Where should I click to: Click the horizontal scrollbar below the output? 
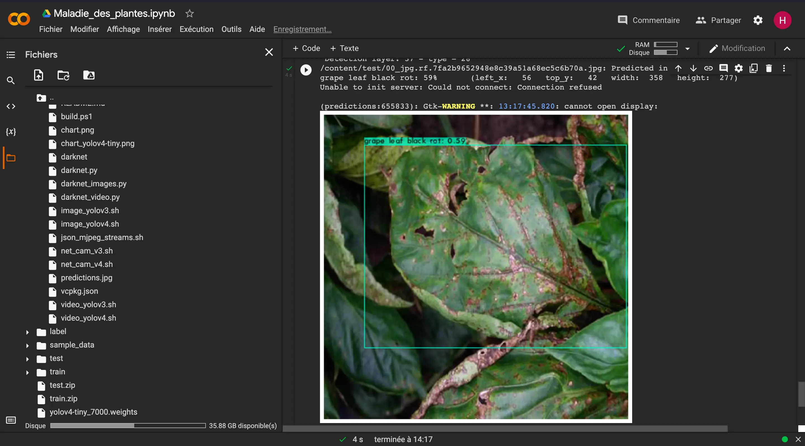pos(505,428)
